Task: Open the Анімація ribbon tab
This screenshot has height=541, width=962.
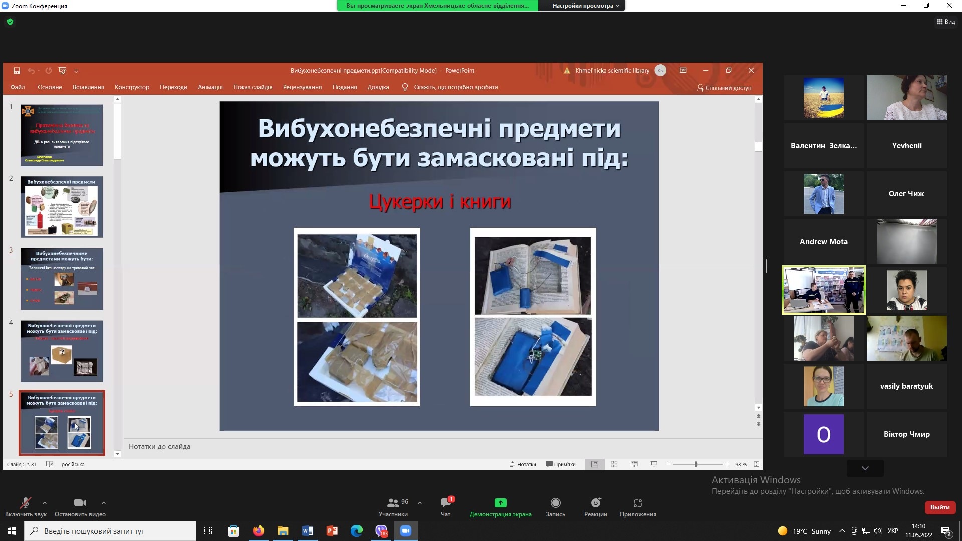Action: point(210,87)
